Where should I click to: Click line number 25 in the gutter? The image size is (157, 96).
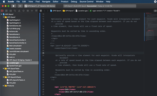tap(43, 53)
